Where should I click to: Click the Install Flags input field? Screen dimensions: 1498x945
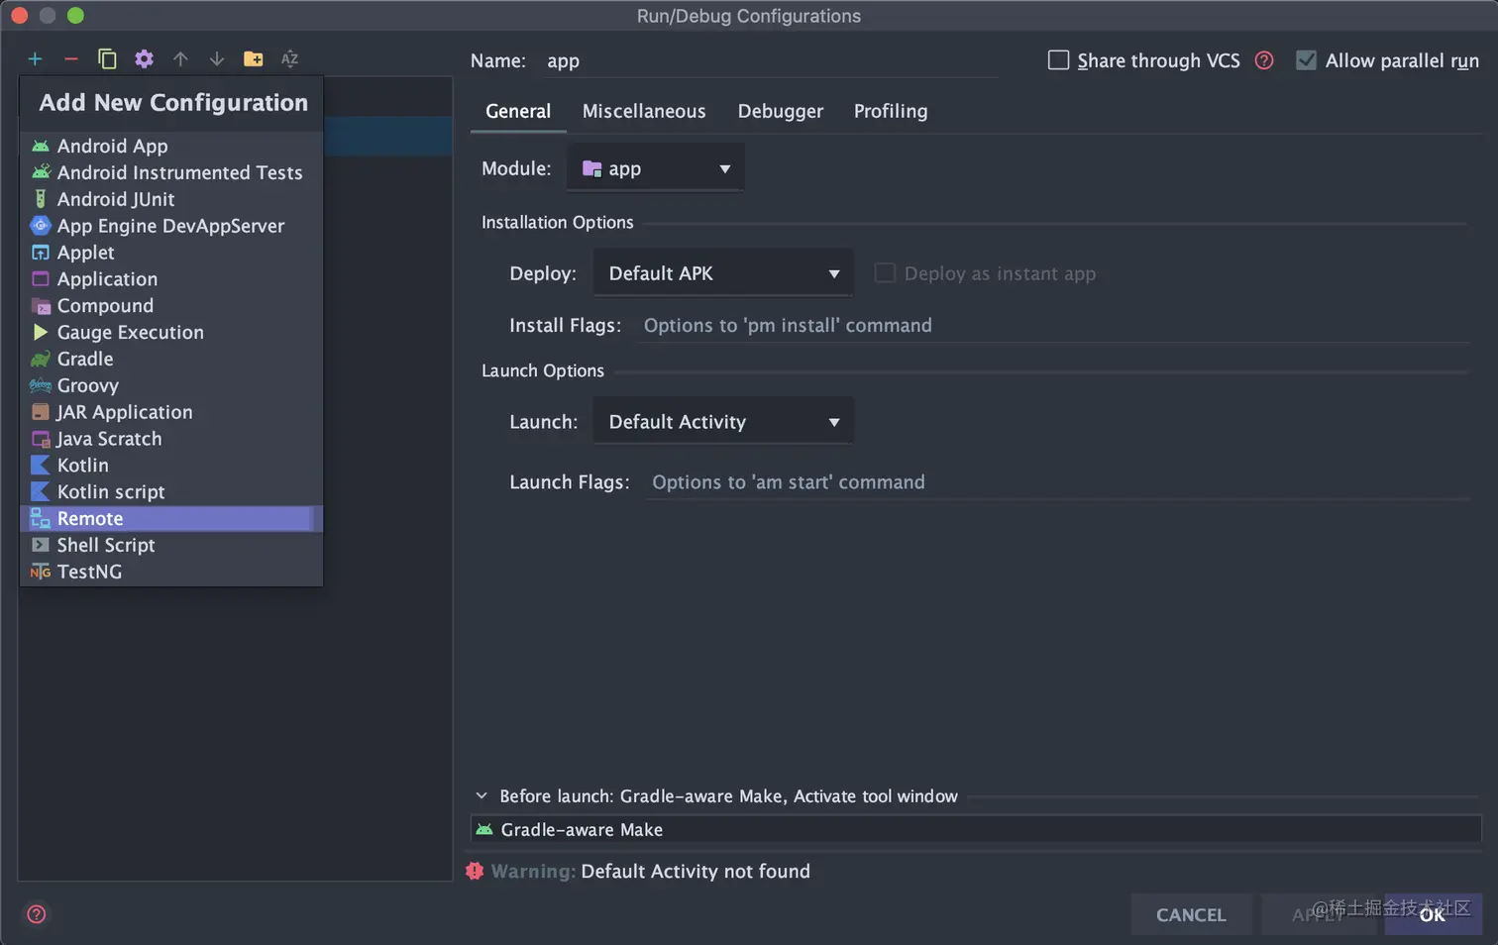pyautogui.click(x=1050, y=325)
